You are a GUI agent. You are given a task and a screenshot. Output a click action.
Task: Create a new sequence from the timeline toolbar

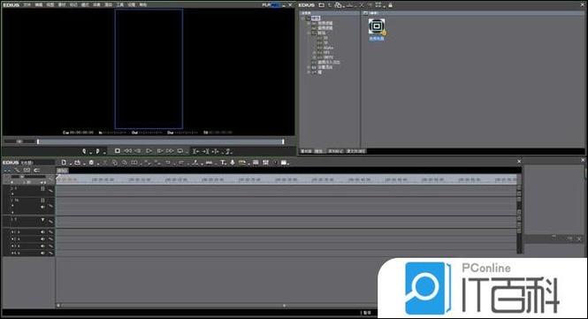[x=64, y=163]
